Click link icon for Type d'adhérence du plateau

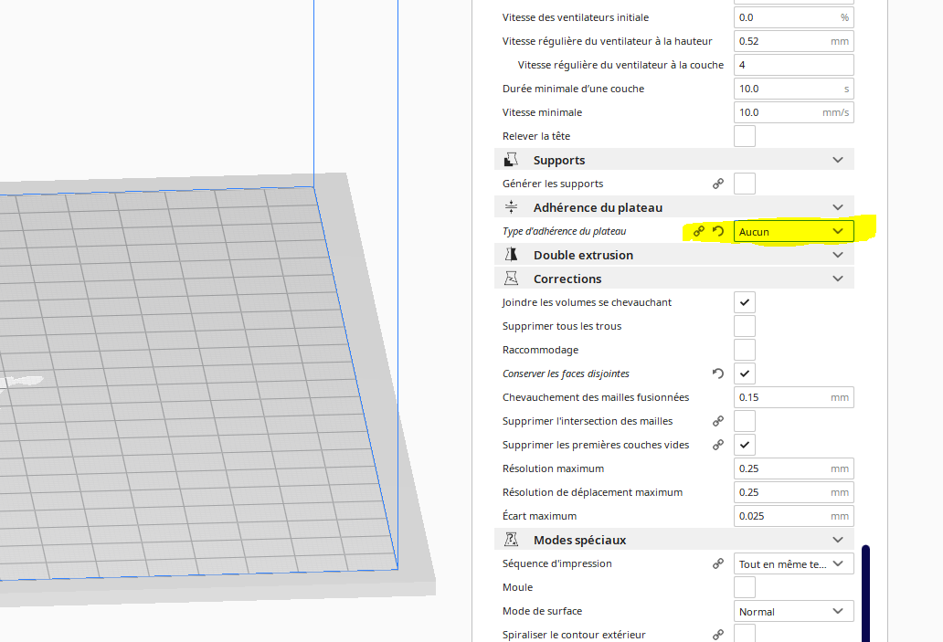click(x=699, y=231)
